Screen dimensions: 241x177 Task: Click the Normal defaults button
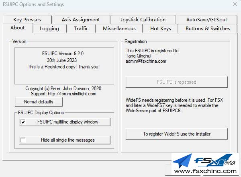click(x=39, y=102)
